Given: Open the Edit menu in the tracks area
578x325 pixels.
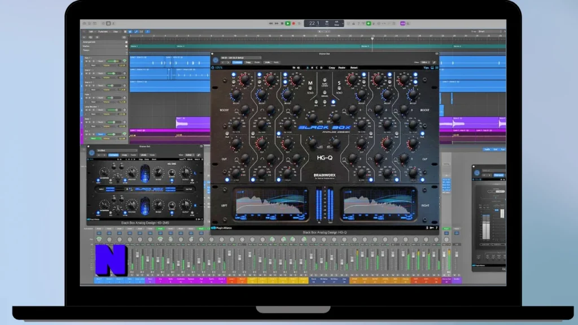Looking at the screenshot, I should point(91,32).
